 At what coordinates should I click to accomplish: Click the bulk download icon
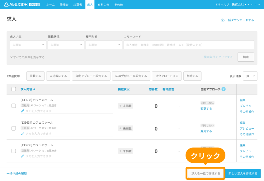point(223,20)
